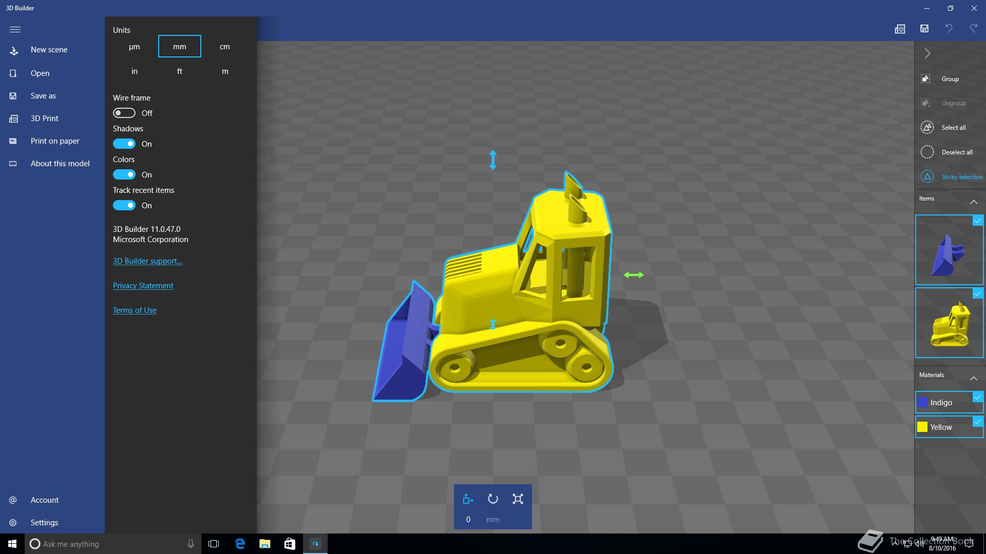Open Windows Store from taskbar
This screenshot has height=554, width=986.
coord(290,544)
